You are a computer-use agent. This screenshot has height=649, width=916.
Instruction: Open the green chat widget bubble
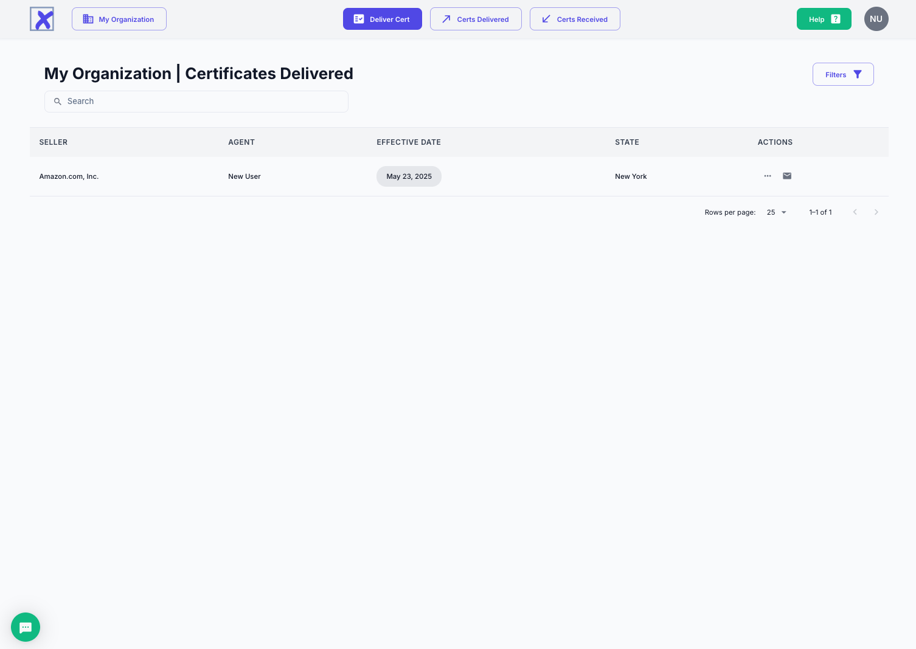[x=26, y=627]
